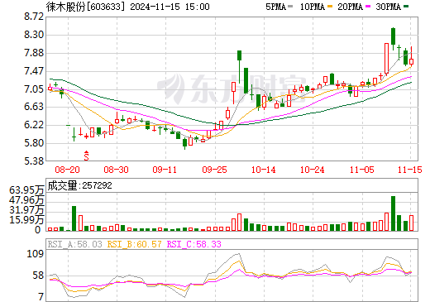Click the 15.99万 volume axis label
The image size is (430, 302).
pyautogui.click(x=26, y=220)
